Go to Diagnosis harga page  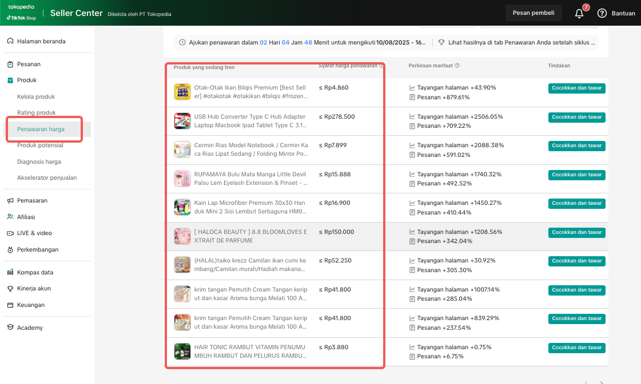coord(39,162)
